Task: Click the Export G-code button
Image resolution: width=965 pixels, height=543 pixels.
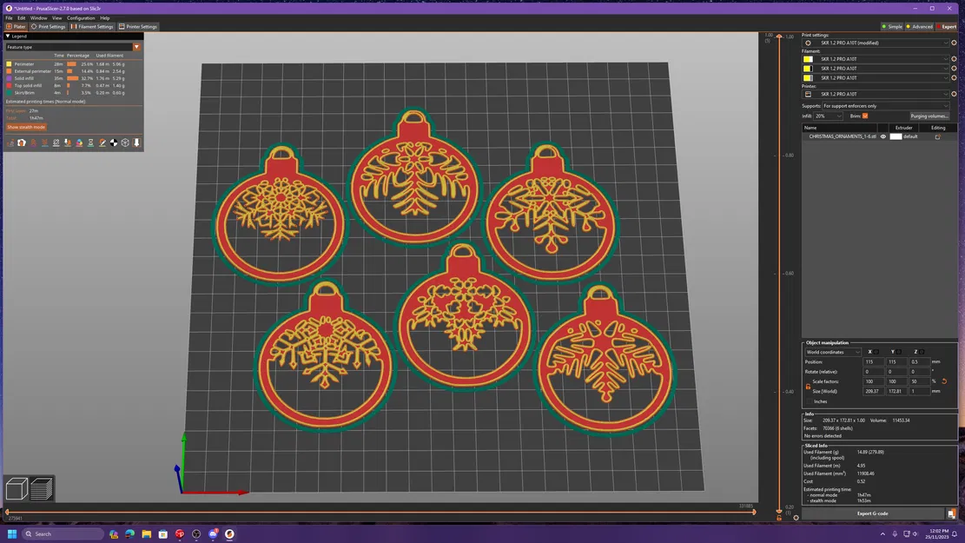Action: (x=873, y=513)
